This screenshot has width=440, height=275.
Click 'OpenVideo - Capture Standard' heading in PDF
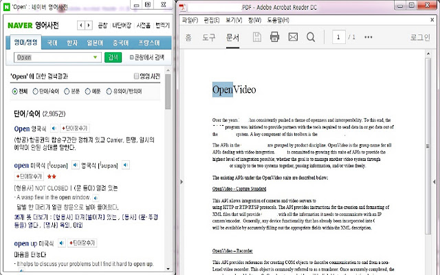(239, 189)
